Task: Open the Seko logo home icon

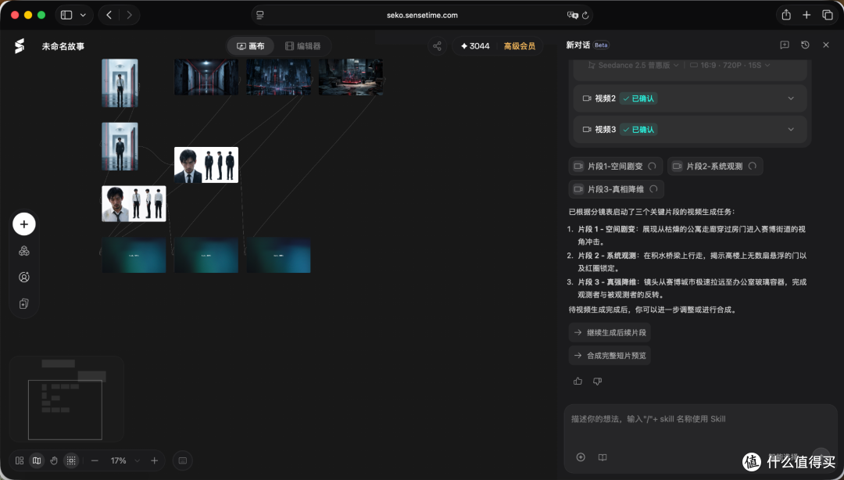Action: (x=20, y=46)
